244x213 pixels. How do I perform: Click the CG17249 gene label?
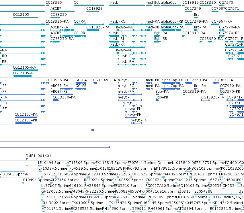(x=193, y=8)
